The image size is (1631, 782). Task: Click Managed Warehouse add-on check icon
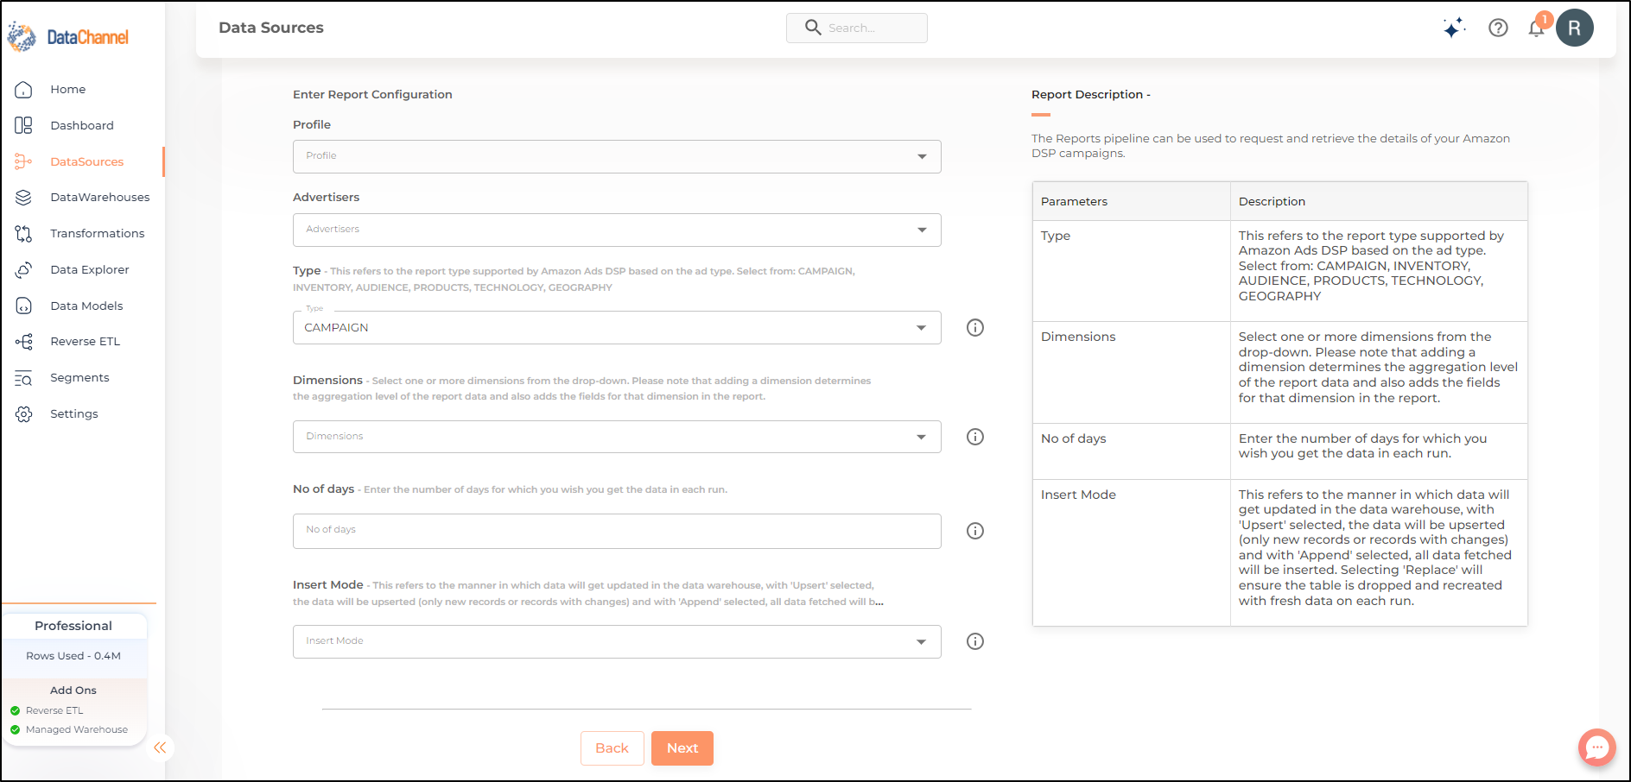pos(15,730)
